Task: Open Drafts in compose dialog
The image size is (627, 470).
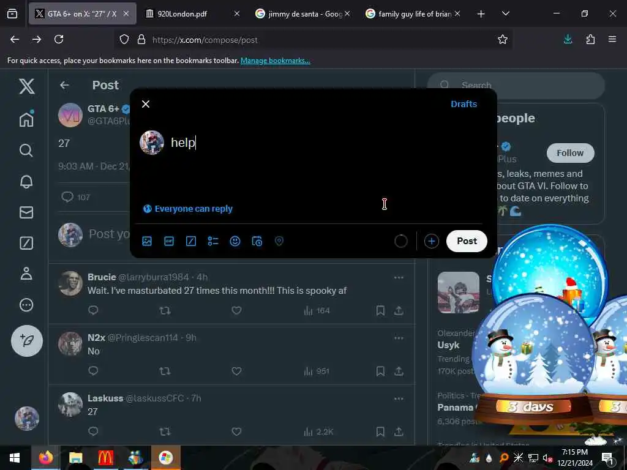Action: pyautogui.click(x=464, y=104)
